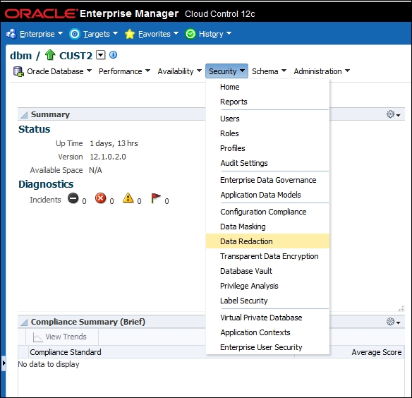Click the Enterprise cubes icon
412x398 pixels.
point(11,34)
